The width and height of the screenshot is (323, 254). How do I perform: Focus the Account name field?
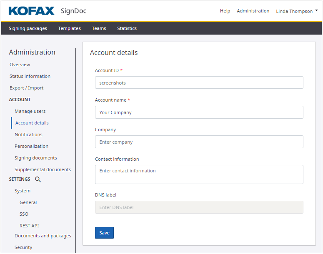199,112
